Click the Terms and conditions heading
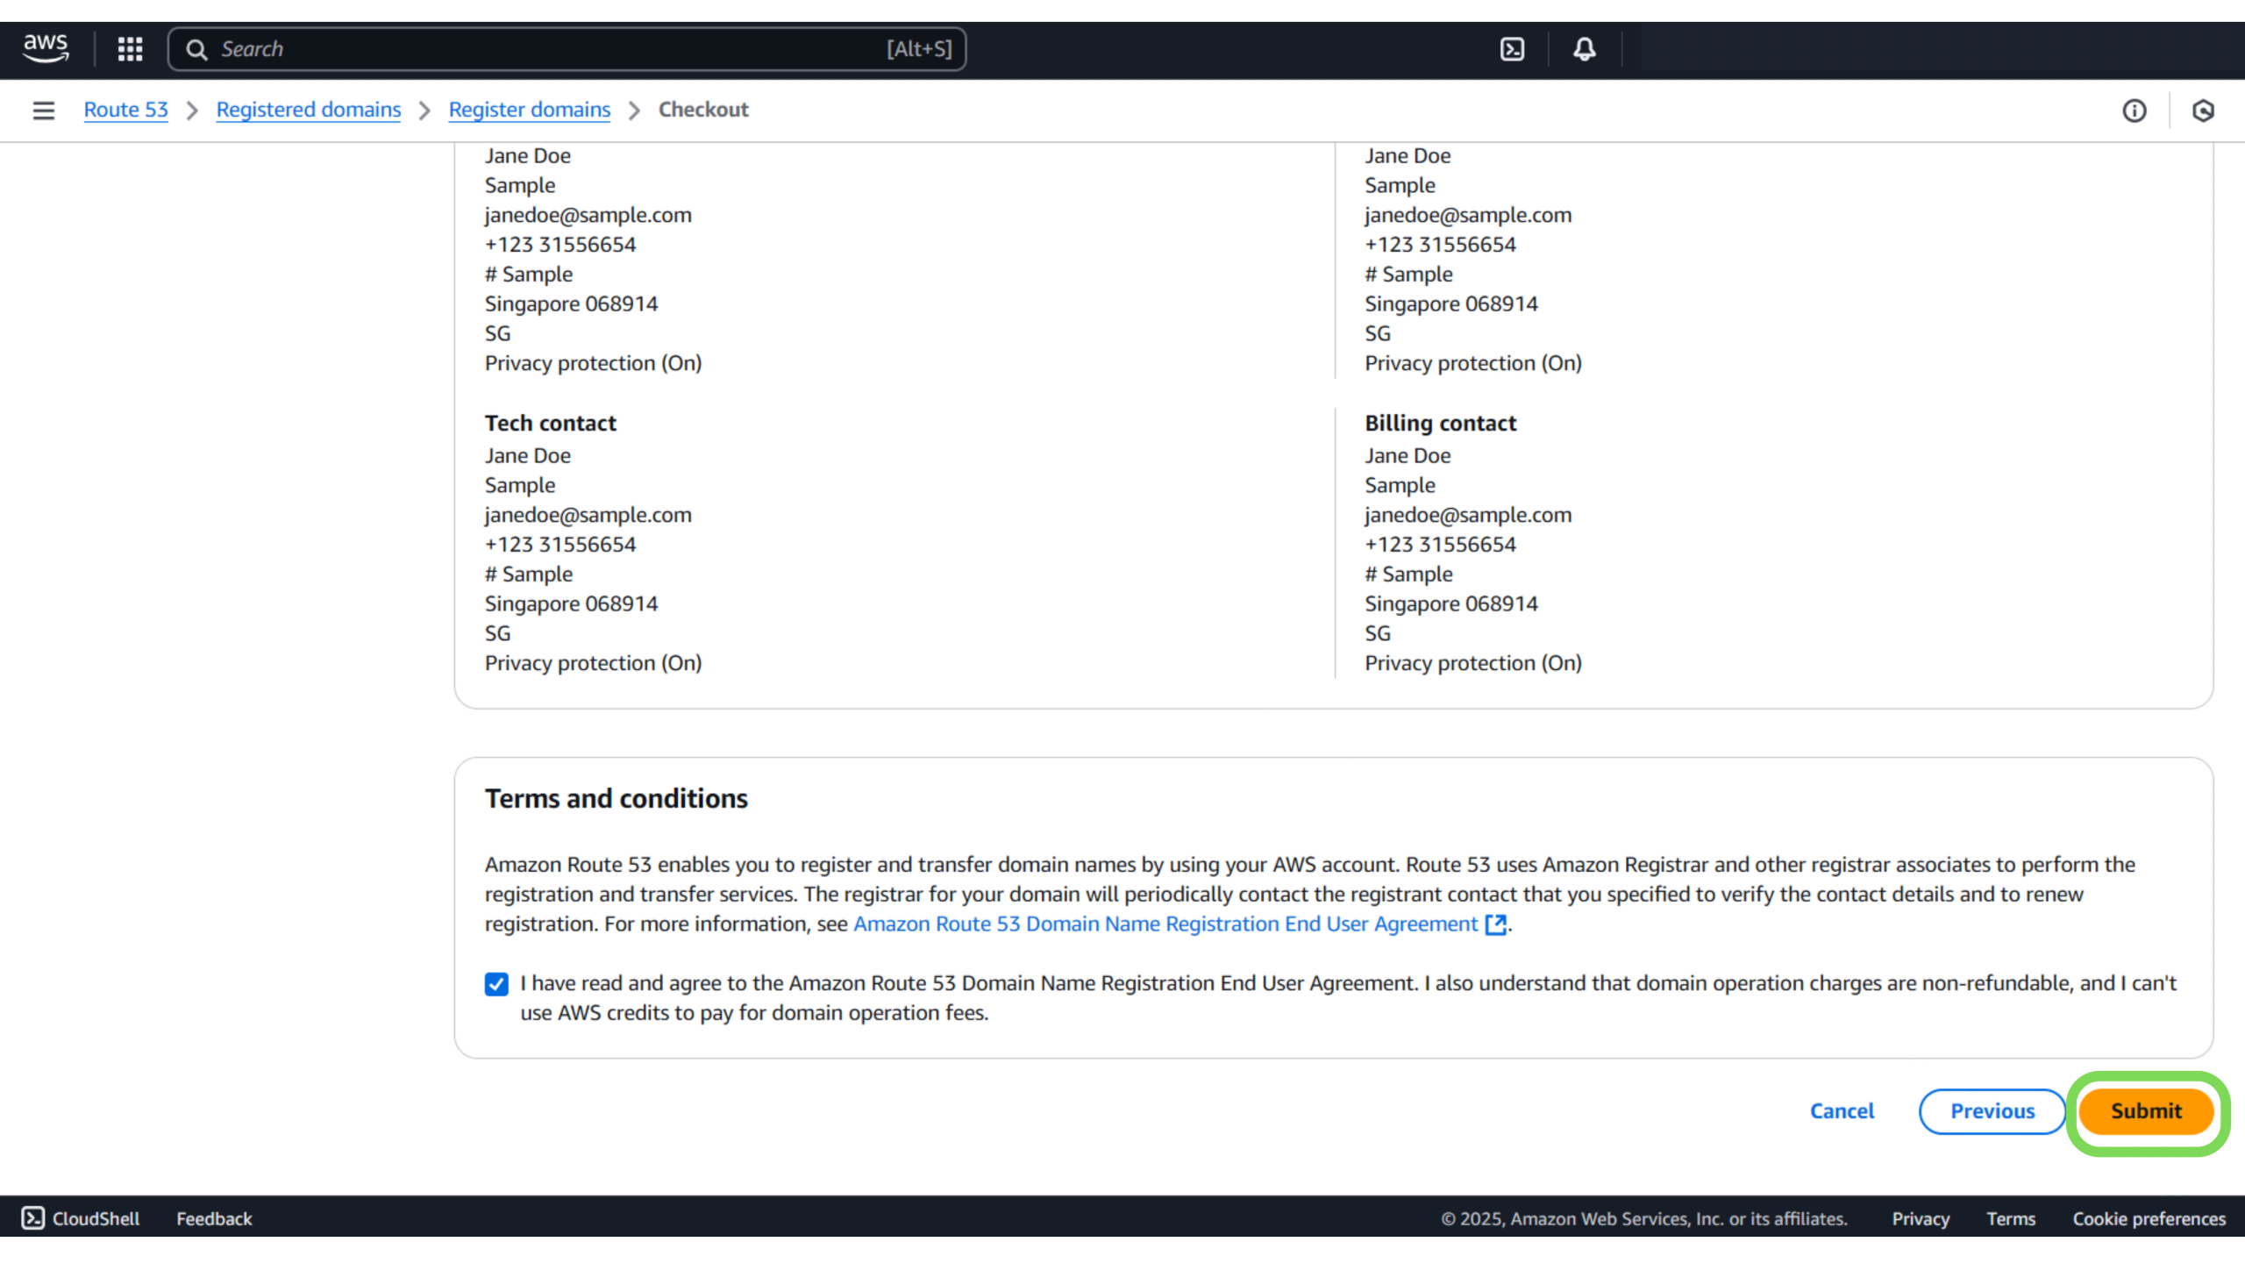The height and width of the screenshot is (1263, 2245). coord(616,798)
